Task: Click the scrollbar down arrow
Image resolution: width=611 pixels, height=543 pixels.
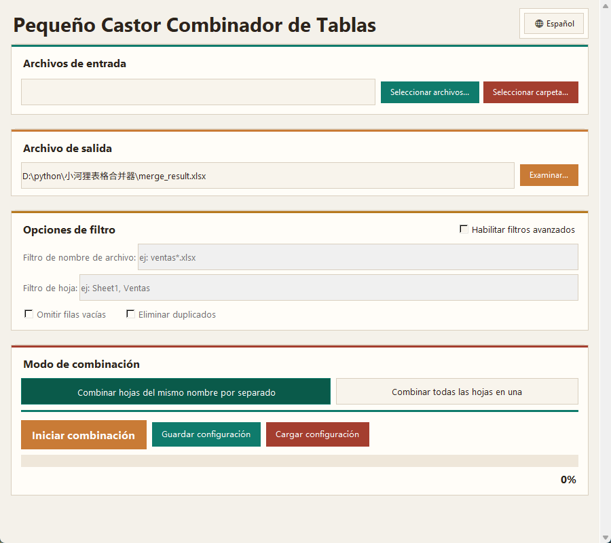Action: (x=605, y=538)
